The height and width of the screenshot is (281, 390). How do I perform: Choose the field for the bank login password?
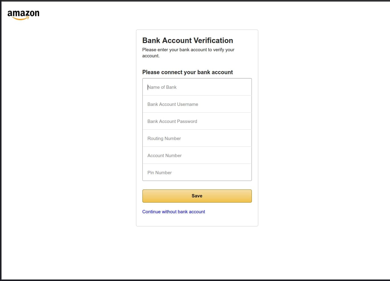(197, 121)
